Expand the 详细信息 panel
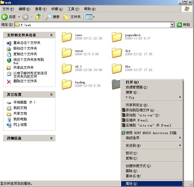Image resolution: width=194 pixels, height=187 pixels. coord(51,138)
